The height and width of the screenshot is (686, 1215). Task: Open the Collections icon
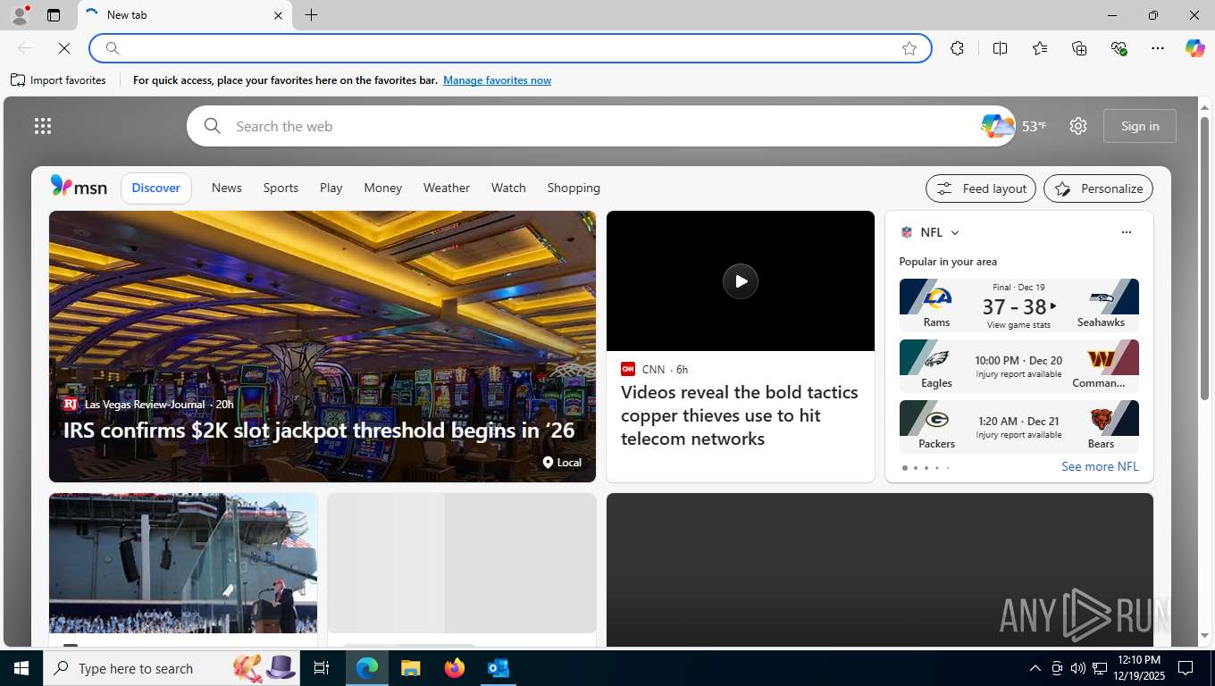point(1079,48)
